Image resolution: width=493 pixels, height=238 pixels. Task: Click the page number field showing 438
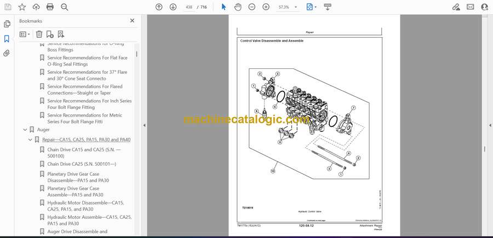pos(189,7)
